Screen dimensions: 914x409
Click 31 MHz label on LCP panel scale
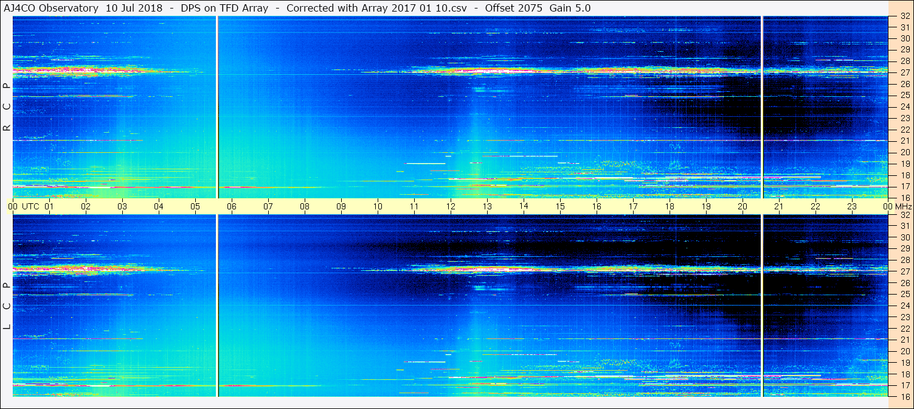pyautogui.click(x=904, y=226)
